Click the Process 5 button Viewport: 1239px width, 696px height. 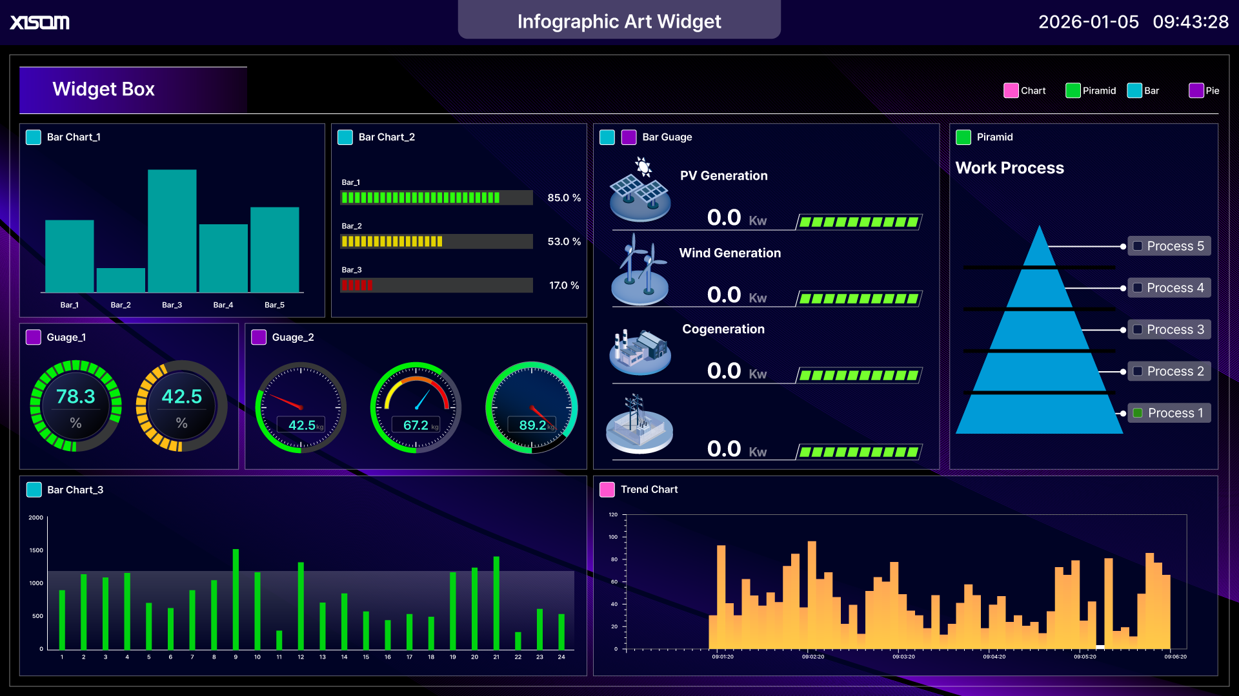(x=1169, y=246)
